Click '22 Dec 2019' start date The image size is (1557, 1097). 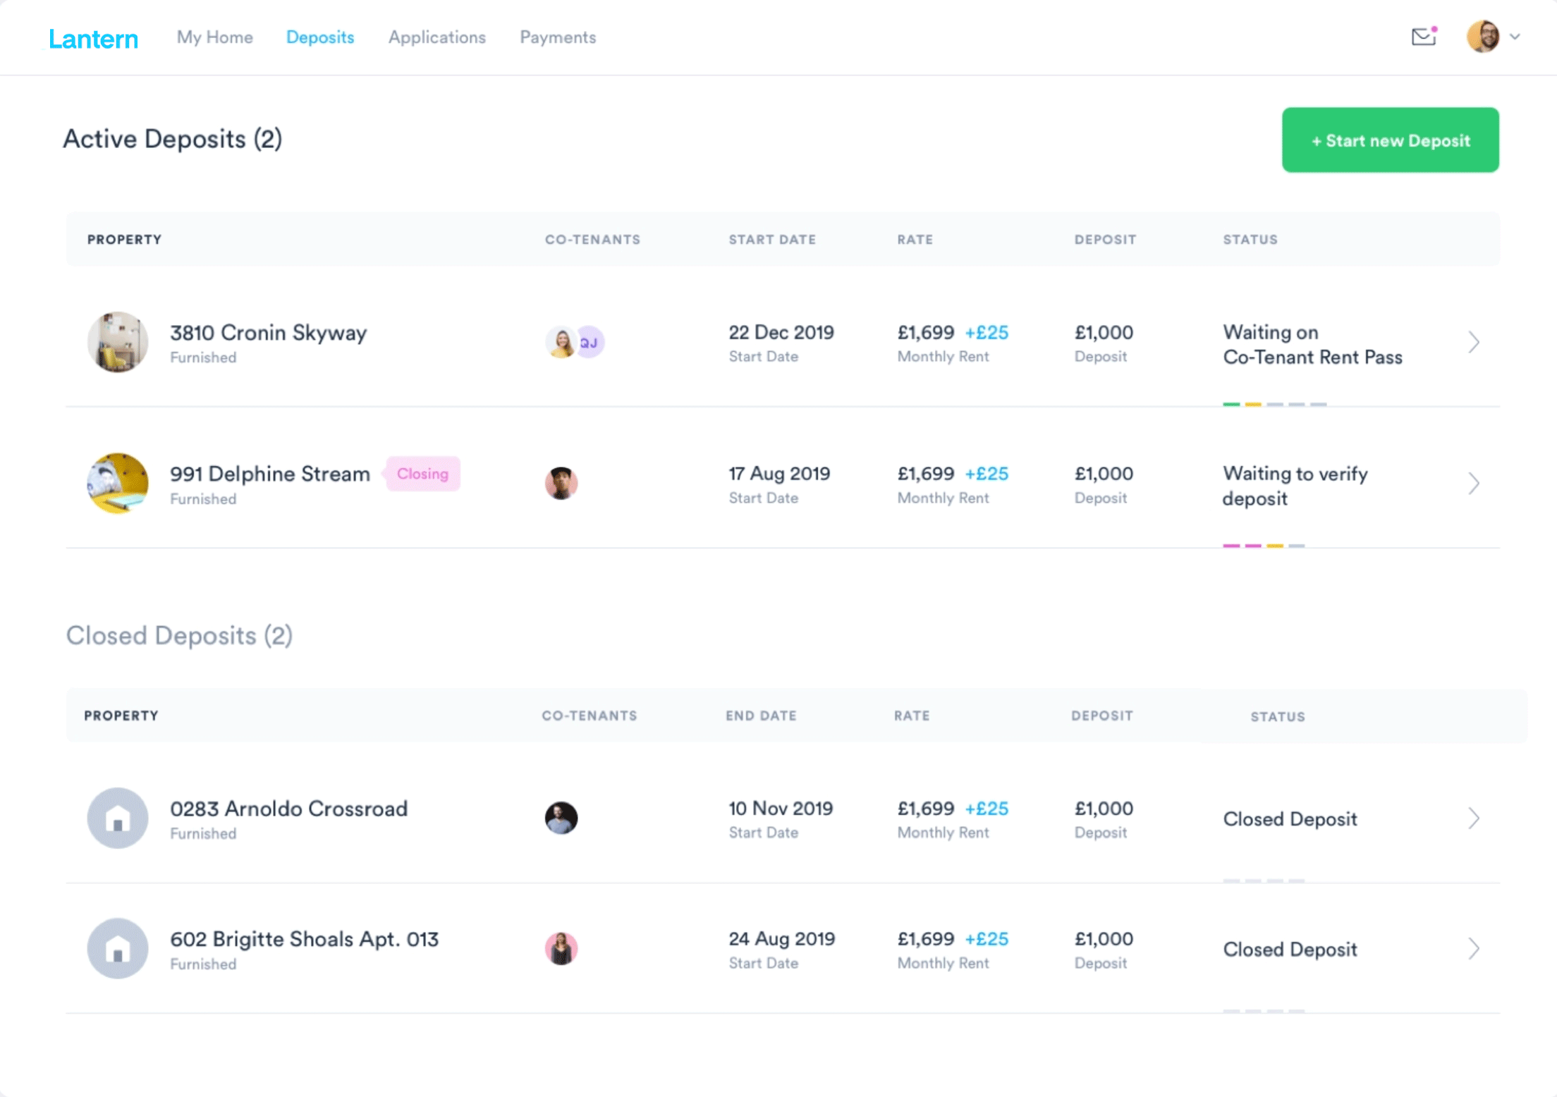click(781, 332)
